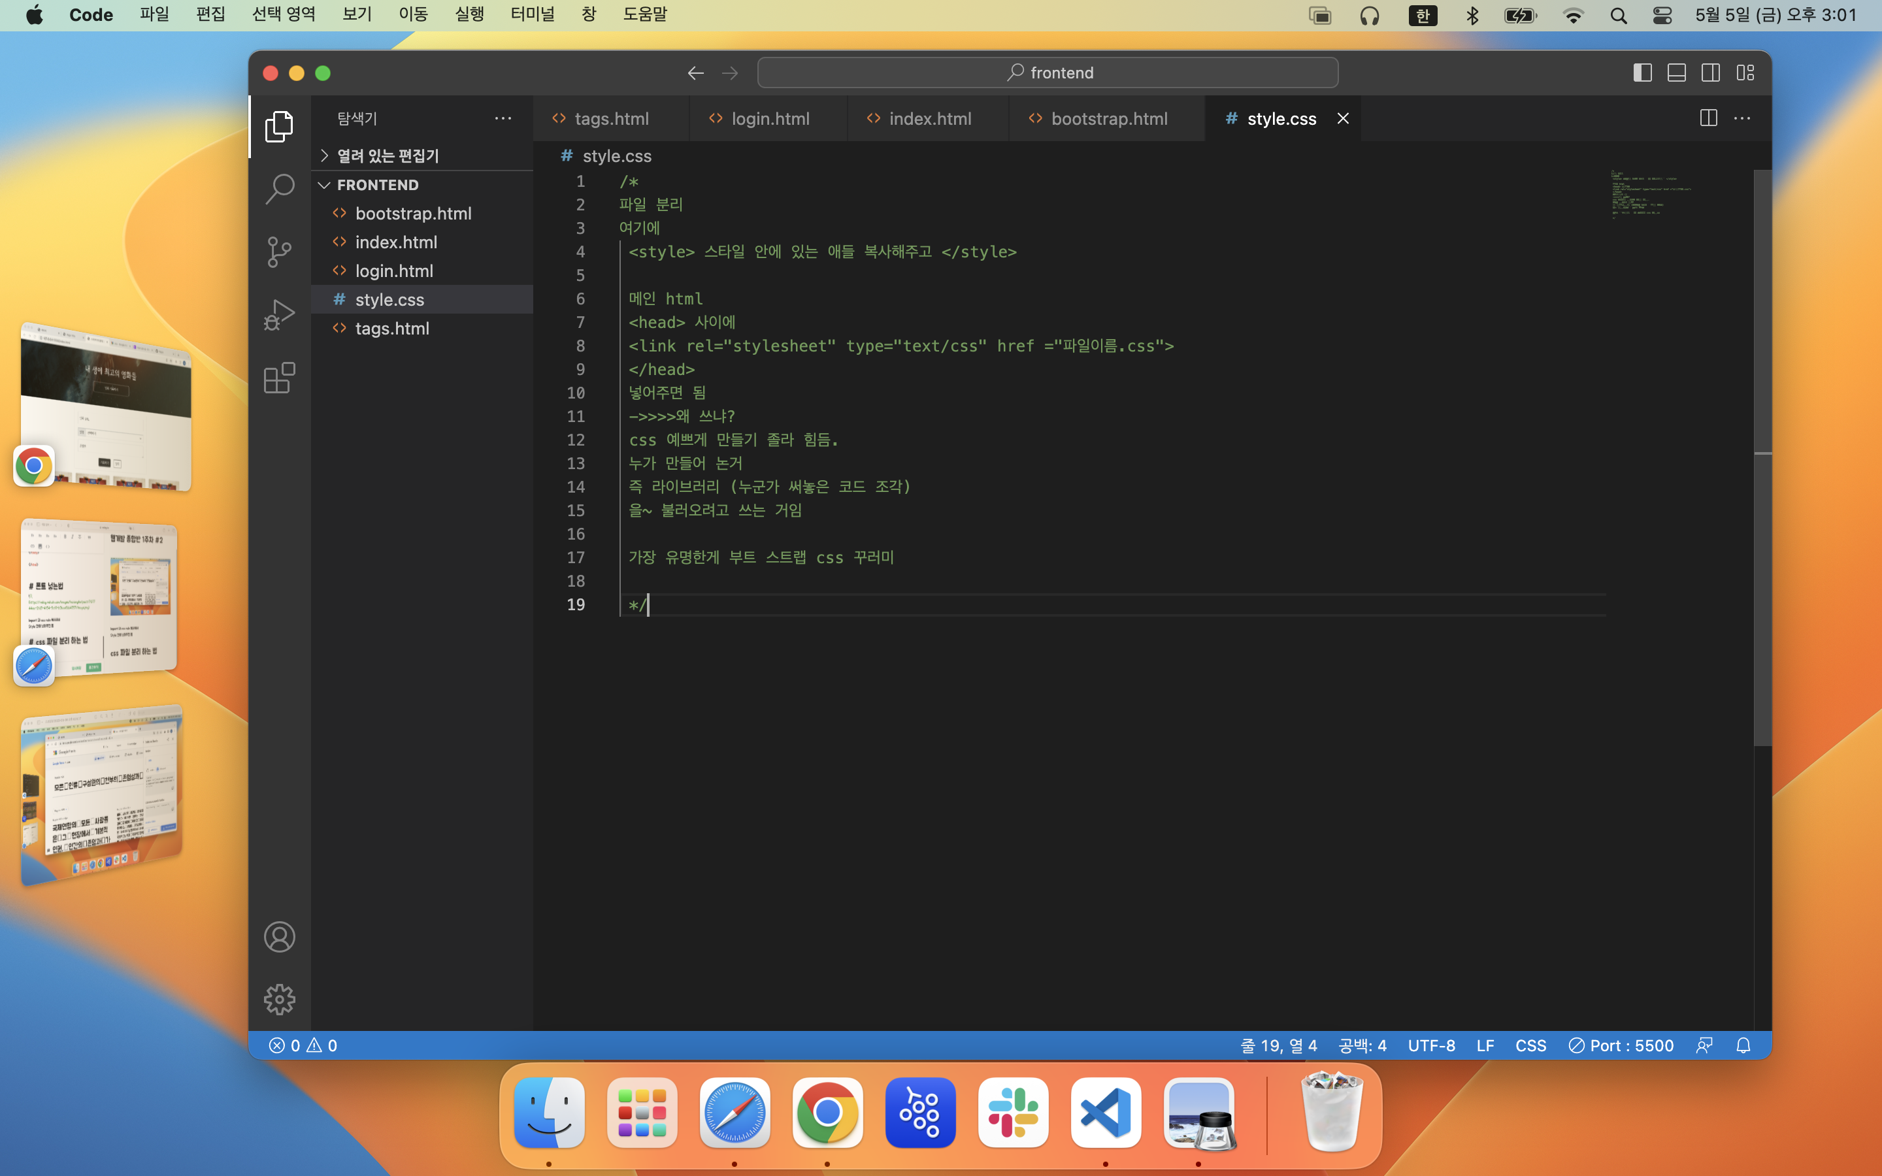Open Trash from the Dock

pyautogui.click(x=1331, y=1112)
